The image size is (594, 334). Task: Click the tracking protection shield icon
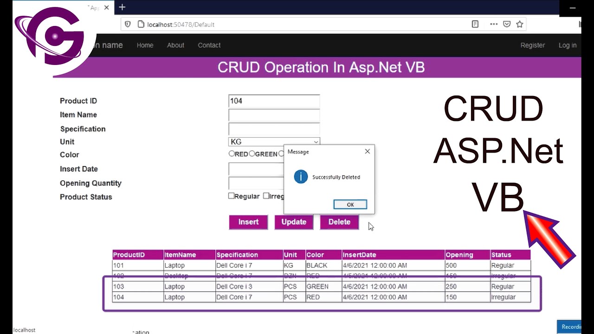(128, 24)
